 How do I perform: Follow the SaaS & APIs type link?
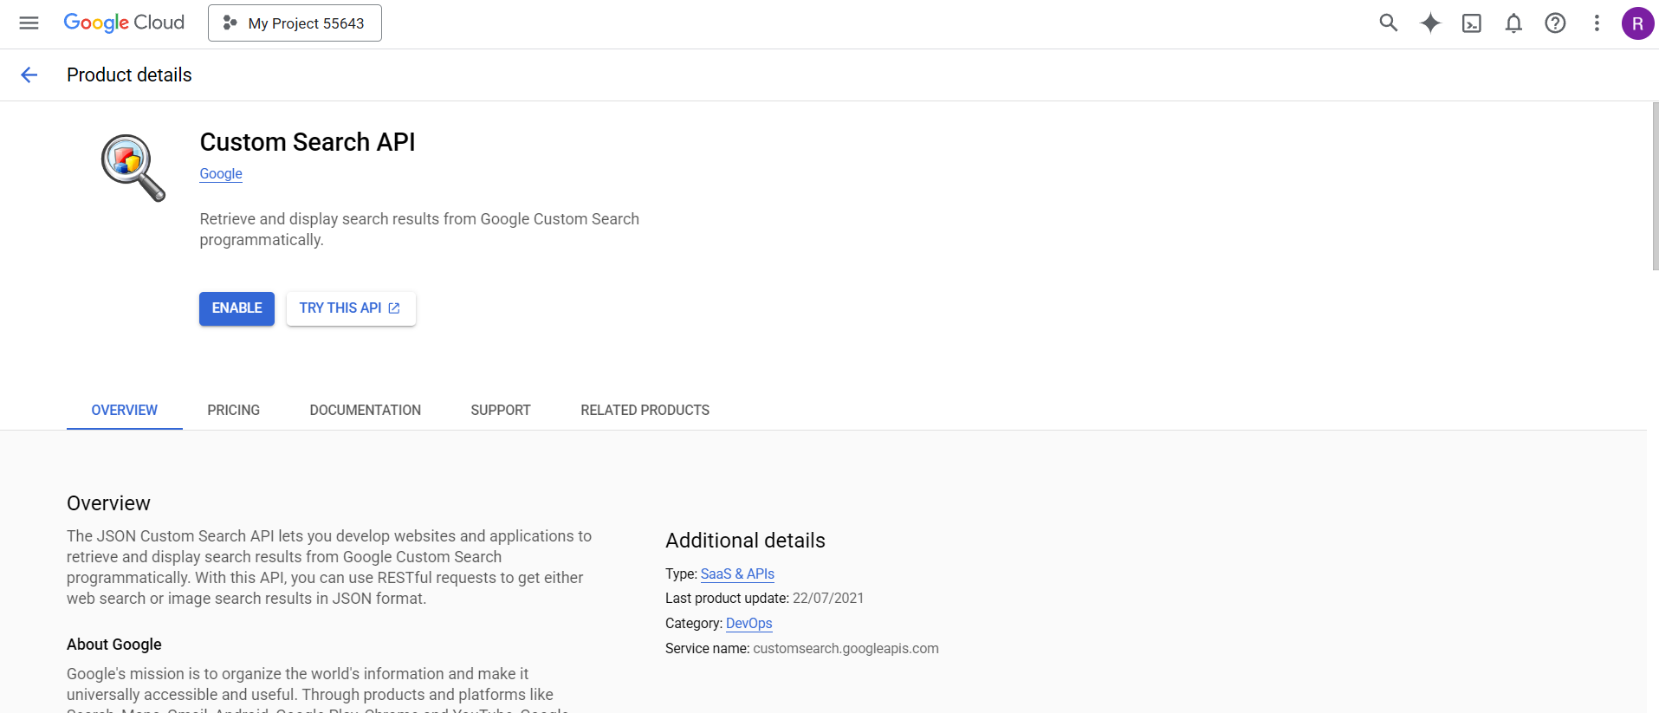pyautogui.click(x=737, y=574)
